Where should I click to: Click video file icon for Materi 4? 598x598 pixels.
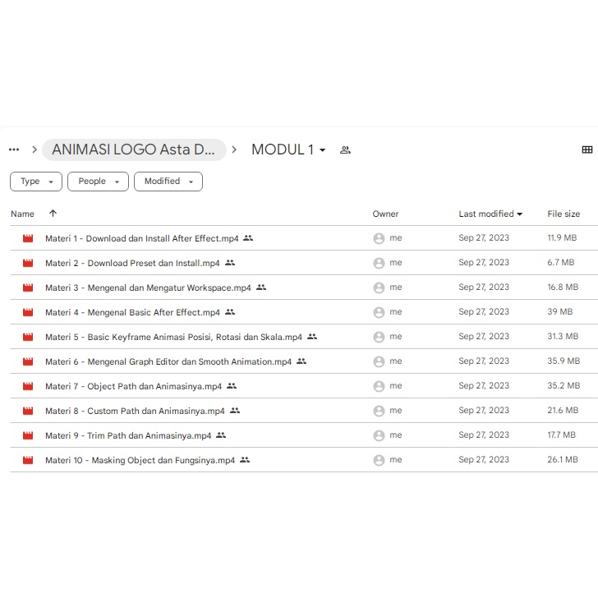pyautogui.click(x=28, y=313)
